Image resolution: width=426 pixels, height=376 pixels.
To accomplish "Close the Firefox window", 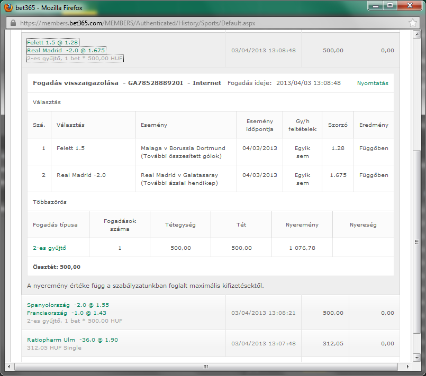I will coord(410,5).
